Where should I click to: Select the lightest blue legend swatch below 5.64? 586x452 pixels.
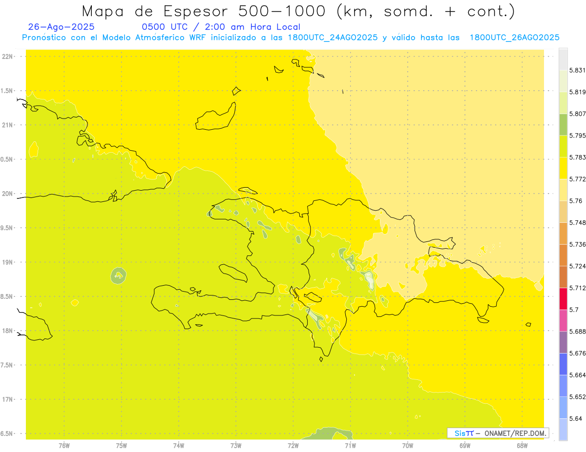click(x=563, y=429)
